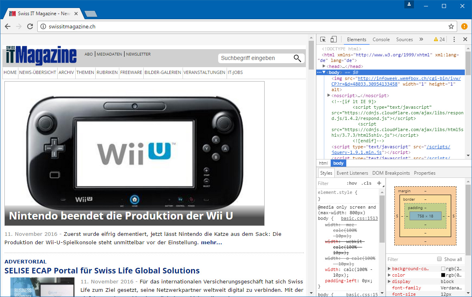Click the Computed styles Filter field
The image size is (472, 297).
pos(411,259)
